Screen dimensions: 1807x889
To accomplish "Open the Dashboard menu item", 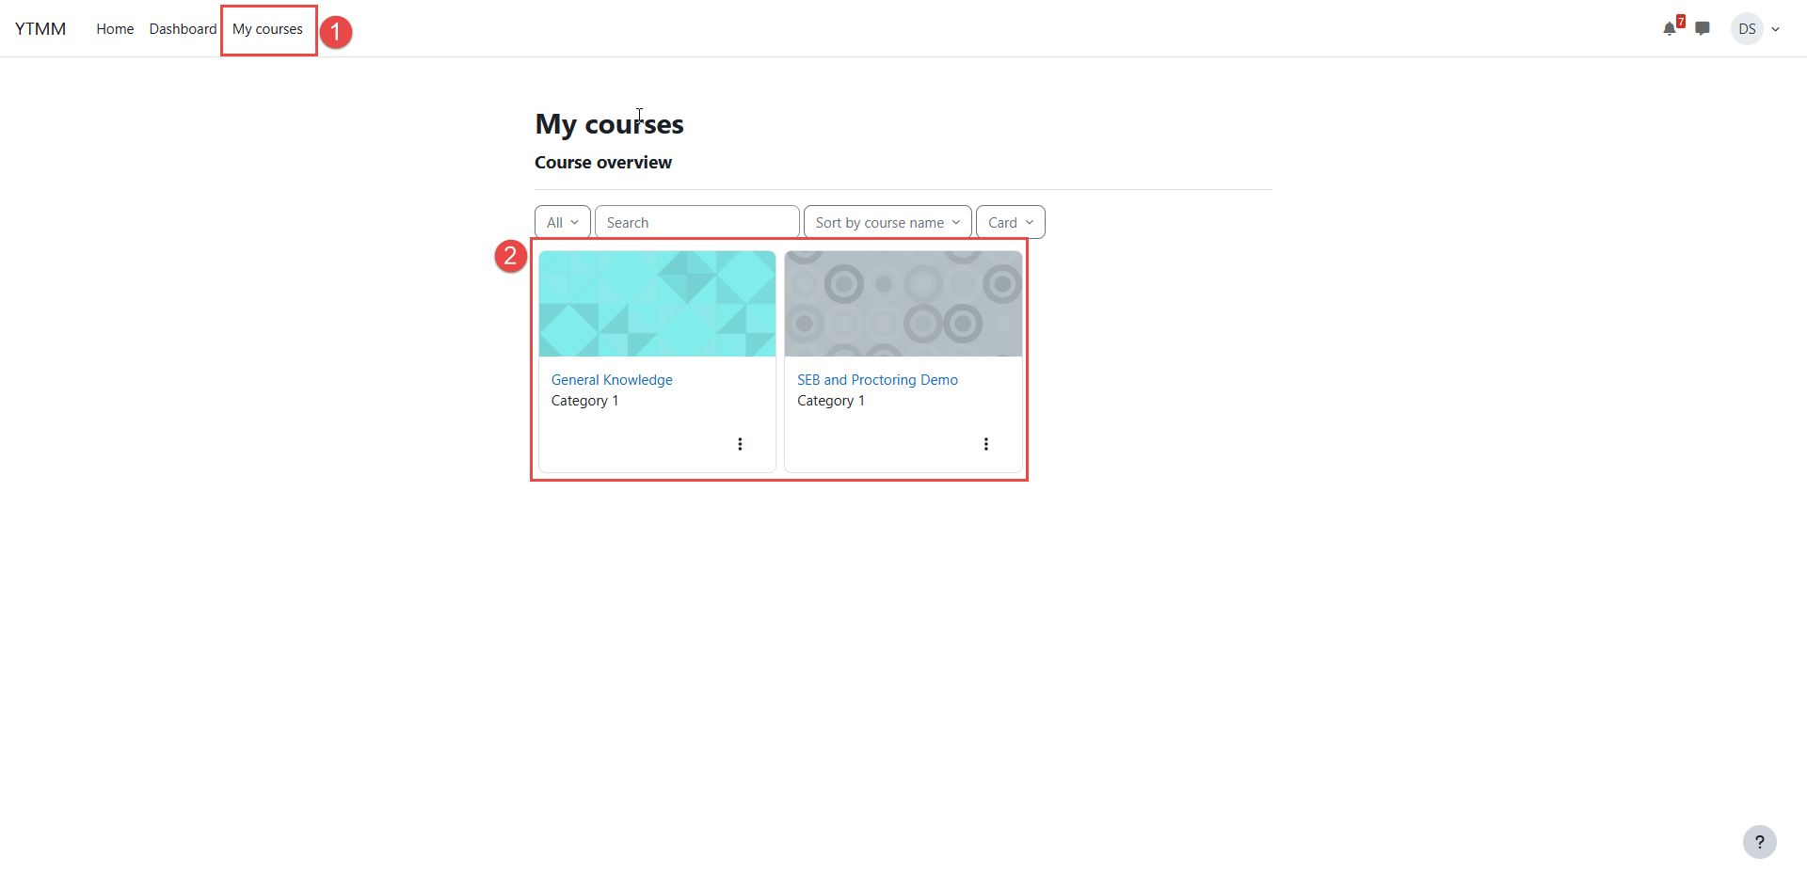I will click(183, 29).
